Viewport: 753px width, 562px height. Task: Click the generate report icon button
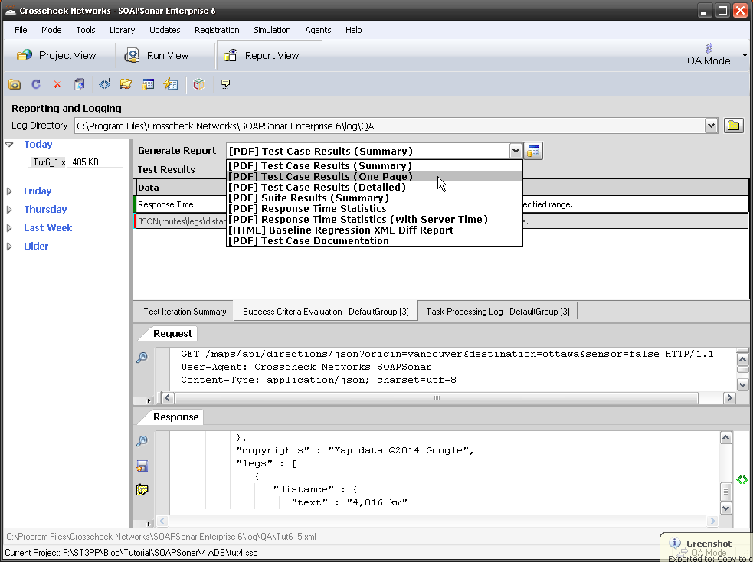(533, 151)
